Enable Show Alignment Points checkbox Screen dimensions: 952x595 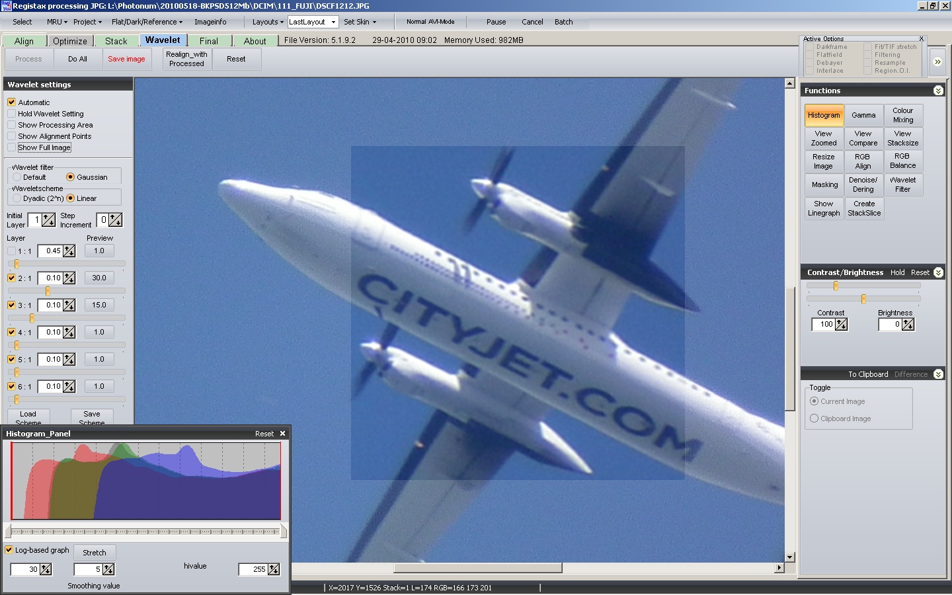[x=11, y=136]
